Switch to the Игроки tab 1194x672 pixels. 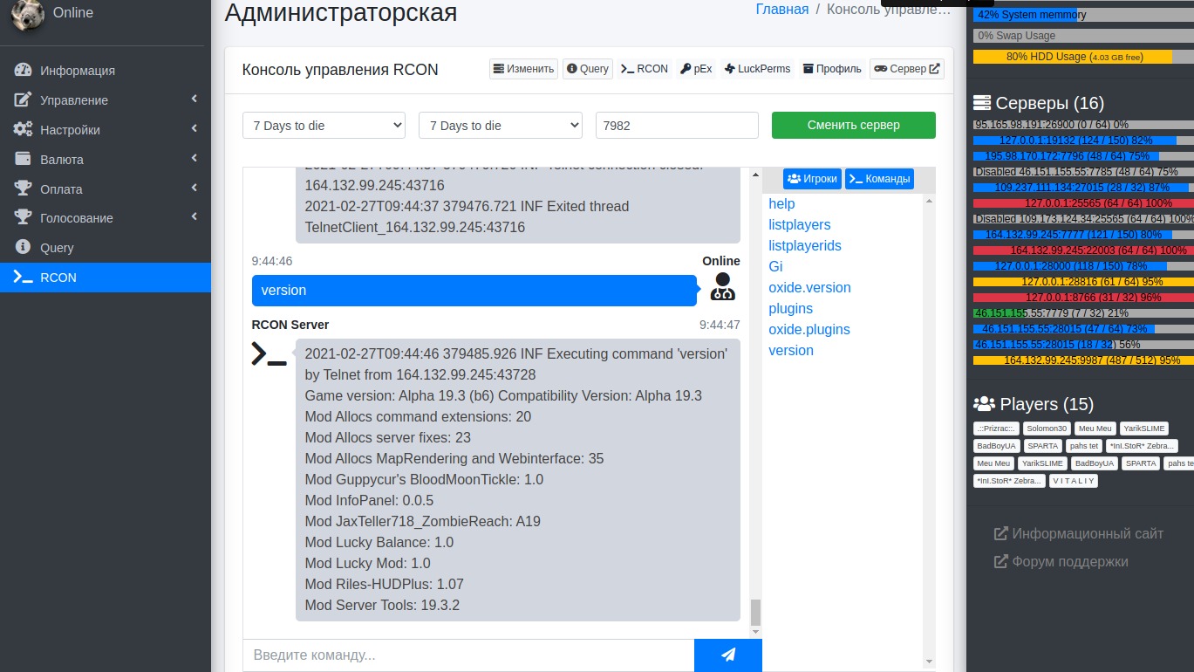point(812,179)
